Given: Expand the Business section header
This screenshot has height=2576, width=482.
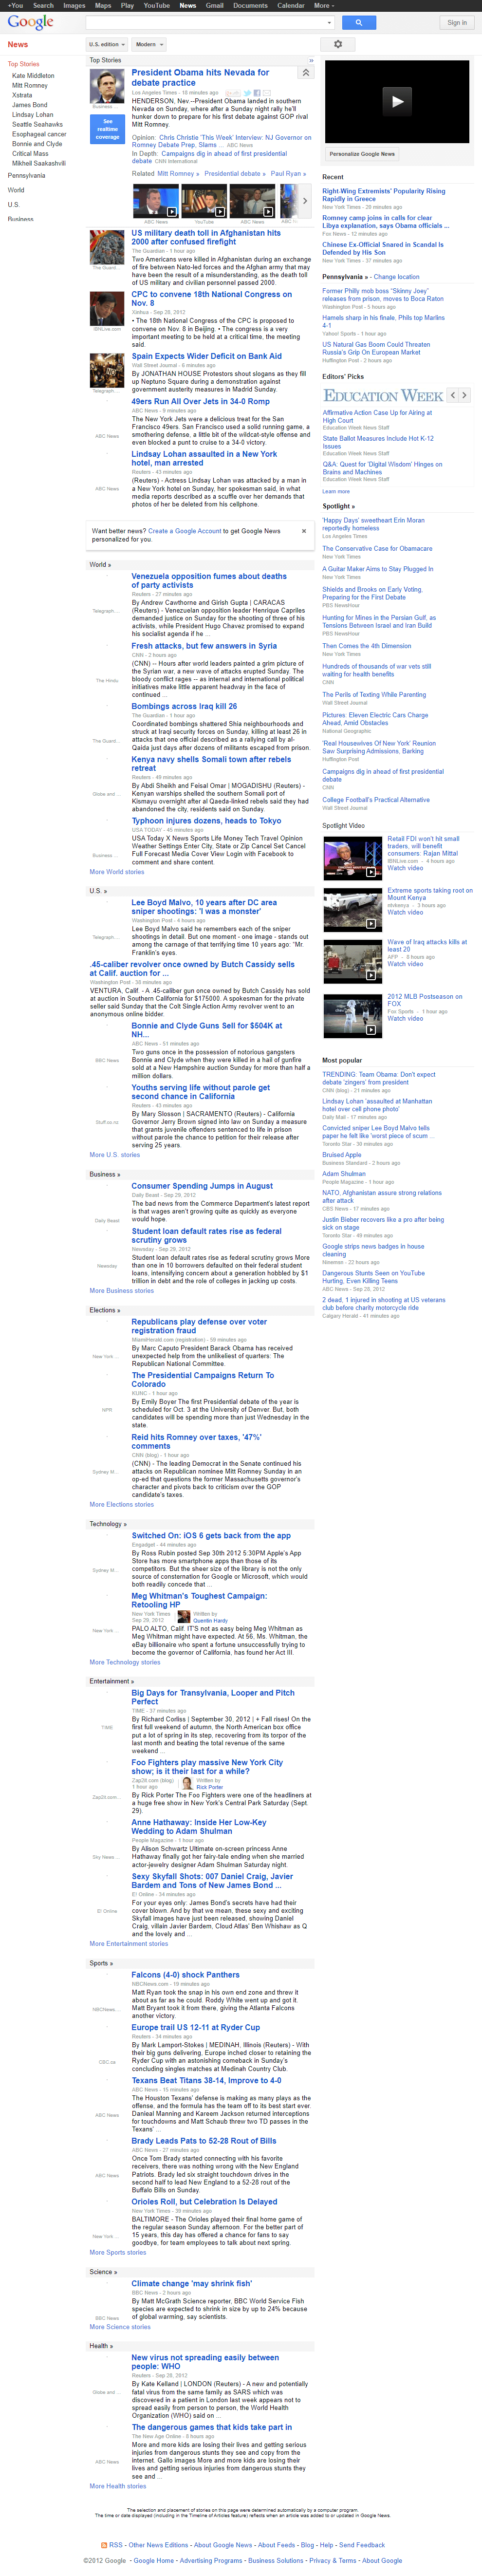Looking at the screenshot, I should (x=105, y=1174).
